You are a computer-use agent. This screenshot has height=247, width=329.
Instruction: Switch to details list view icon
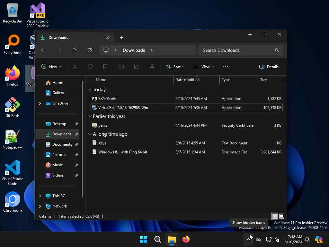275,216
